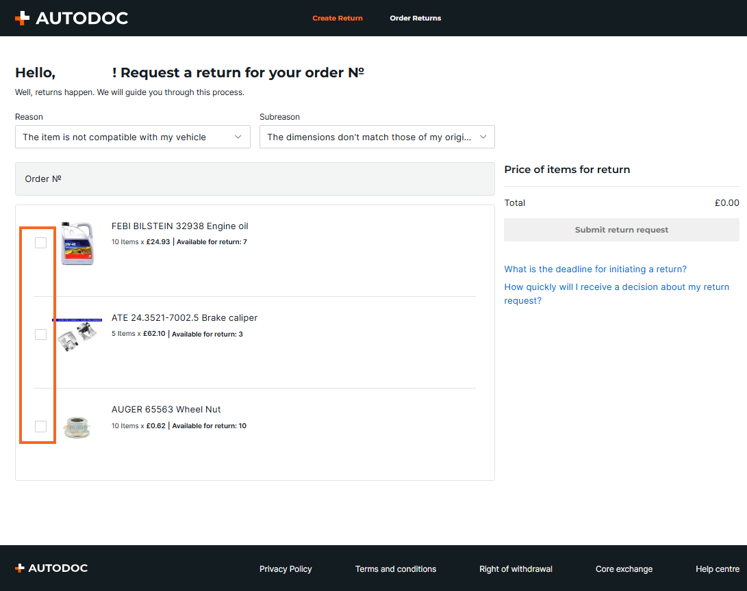Tick the FEBI BILSTEIN Engine oil checkbox

tap(40, 243)
